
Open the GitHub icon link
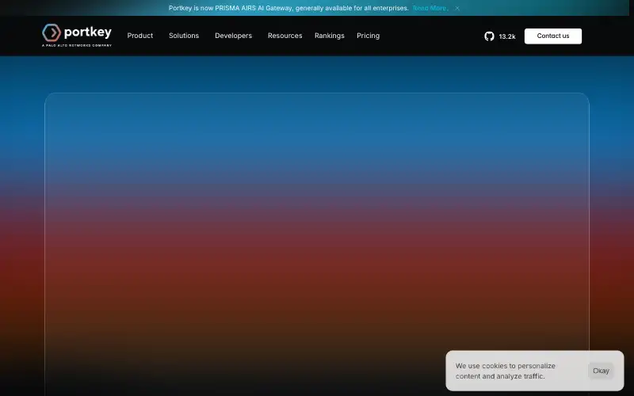coord(489,36)
